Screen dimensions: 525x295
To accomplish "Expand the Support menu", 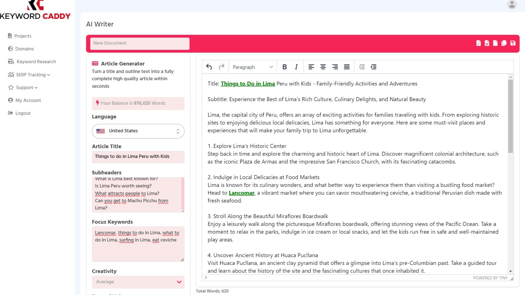I will click(x=23, y=87).
